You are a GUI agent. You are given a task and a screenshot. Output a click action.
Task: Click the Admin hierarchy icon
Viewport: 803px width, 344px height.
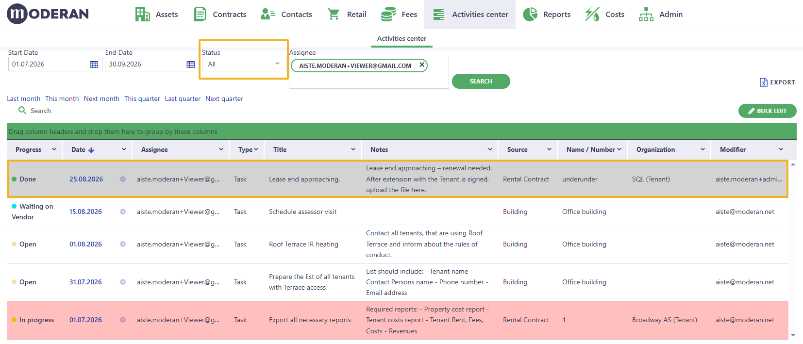(646, 15)
